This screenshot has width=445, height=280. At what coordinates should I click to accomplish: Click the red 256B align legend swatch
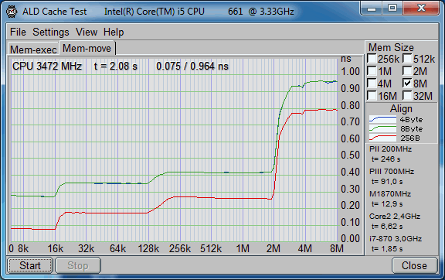(382, 138)
